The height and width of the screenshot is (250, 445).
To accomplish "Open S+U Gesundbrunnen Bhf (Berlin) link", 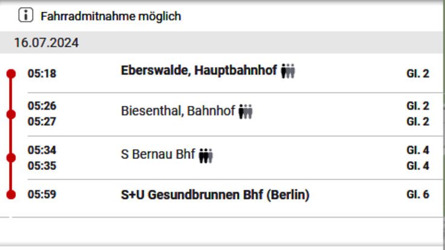I will click(x=215, y=195).
